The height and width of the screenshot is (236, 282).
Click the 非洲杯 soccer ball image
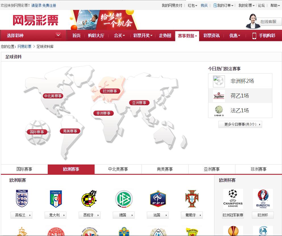pyautogui.click(x=219, y=81)
